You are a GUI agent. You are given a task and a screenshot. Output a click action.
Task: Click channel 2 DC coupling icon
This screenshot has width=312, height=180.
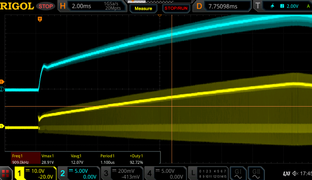coord(71,171)
